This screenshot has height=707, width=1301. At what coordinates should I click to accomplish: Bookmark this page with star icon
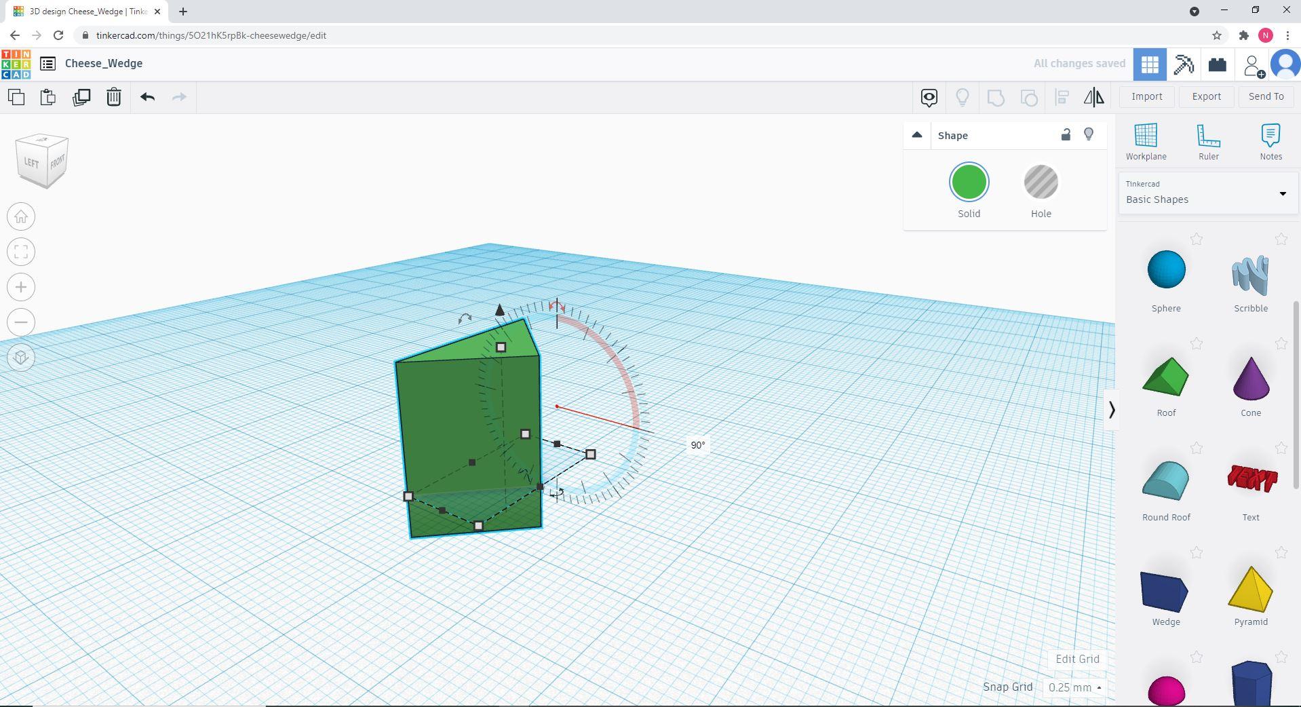pyautogui.click(x=1216, y=35)
